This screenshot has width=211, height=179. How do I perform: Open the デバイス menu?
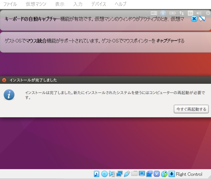(98, 4)
